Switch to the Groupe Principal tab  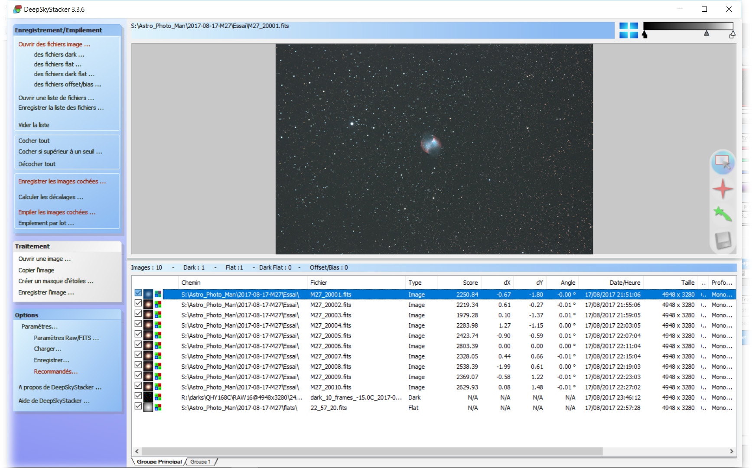159,461
